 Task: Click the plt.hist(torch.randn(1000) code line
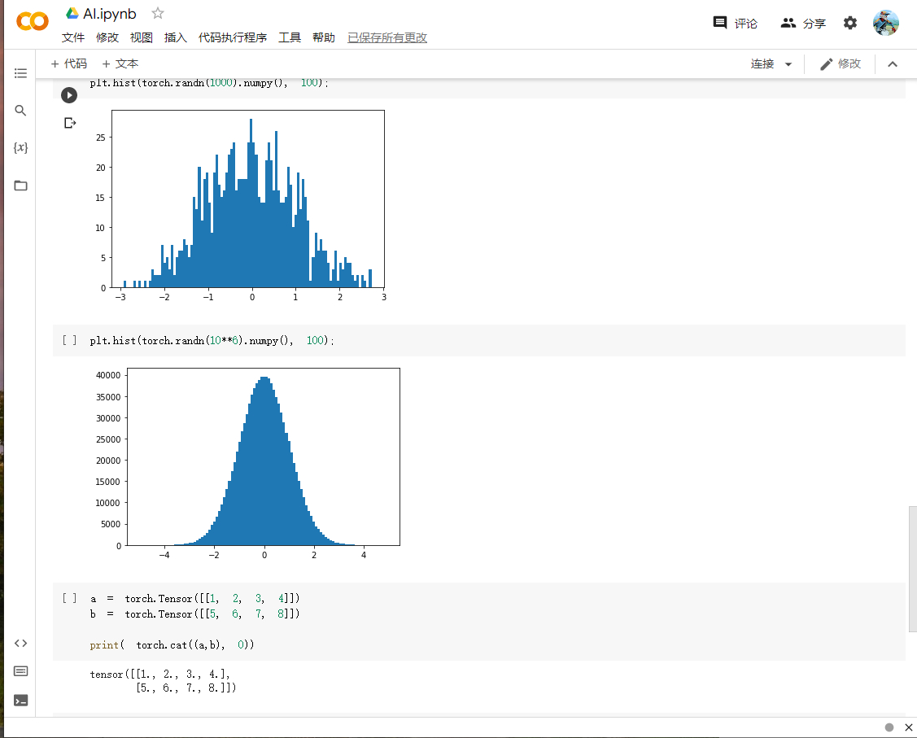209,82
